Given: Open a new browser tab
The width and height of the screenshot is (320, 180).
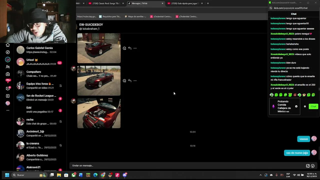Looking at the screenshot, I should click(208, 3).
